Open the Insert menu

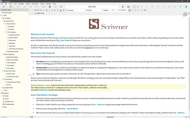(x=10, y=4)
